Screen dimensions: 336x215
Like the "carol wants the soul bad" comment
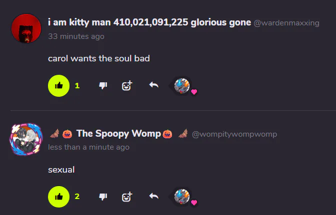tap(58, 86)
